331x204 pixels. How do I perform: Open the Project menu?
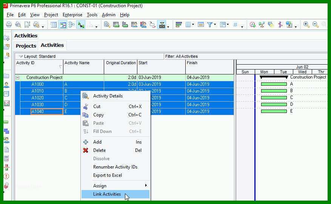click(x=51, y=15)
